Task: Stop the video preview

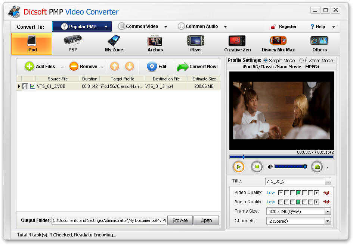Action: pos(257,167)
